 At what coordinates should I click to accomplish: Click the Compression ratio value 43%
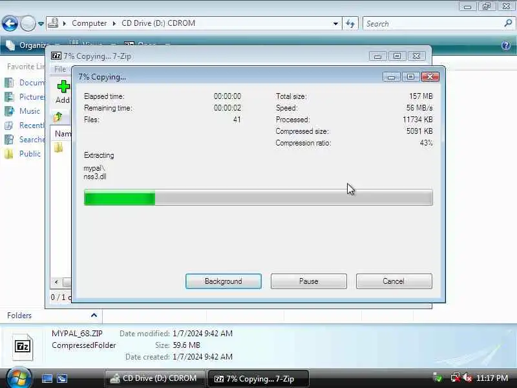tap(427, 143)
